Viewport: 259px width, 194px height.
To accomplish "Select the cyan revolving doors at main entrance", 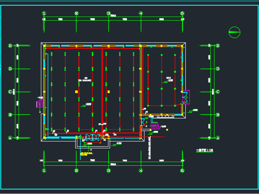I will (x=93, y=137).
